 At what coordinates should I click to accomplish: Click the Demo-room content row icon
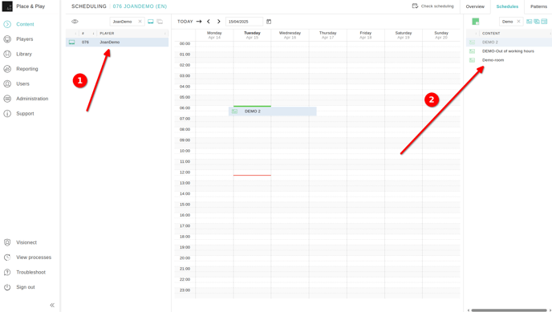(473, 60)
